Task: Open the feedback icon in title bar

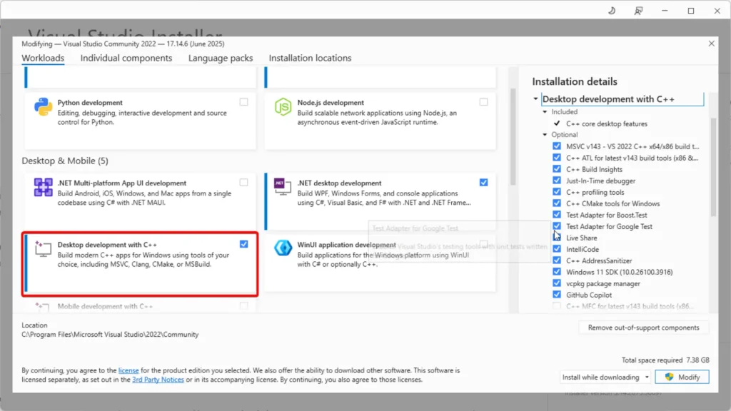Action: [x=638, y=11]
